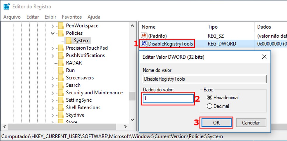The height and width of the screenshot is (141, 287).
Task: Select the Hexadecimal base radio button
Action: tap(209, 98)
